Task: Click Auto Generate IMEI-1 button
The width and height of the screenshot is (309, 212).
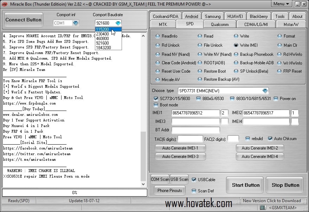Action: (180, 148)
